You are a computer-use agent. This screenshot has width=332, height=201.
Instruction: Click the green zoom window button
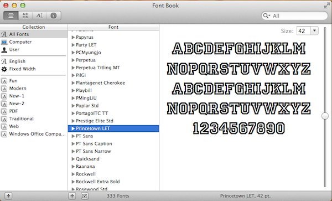(x=23, y=6)
